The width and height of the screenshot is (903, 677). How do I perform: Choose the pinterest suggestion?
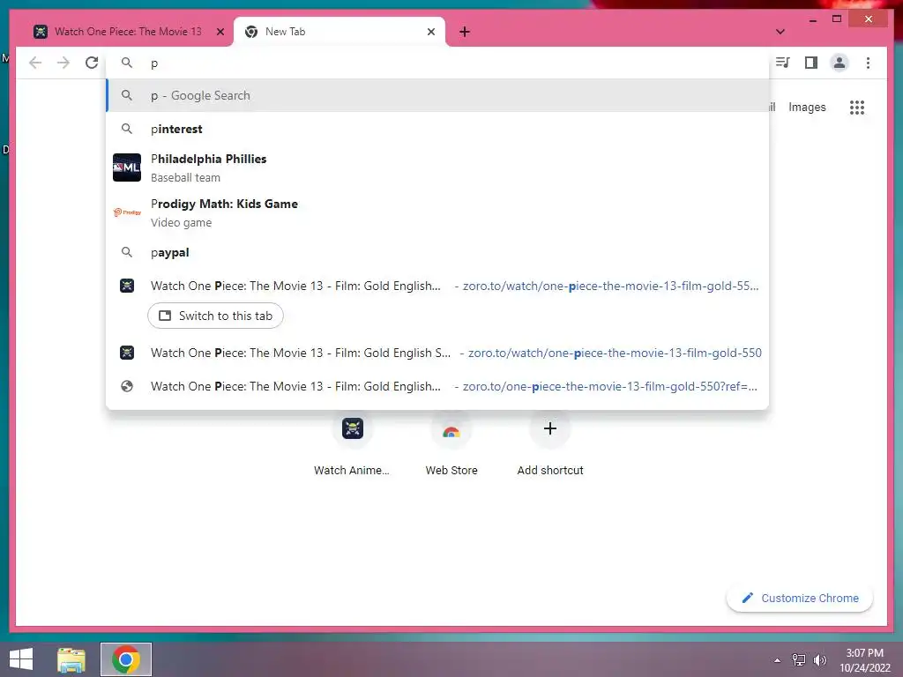[x=437, y=129]
